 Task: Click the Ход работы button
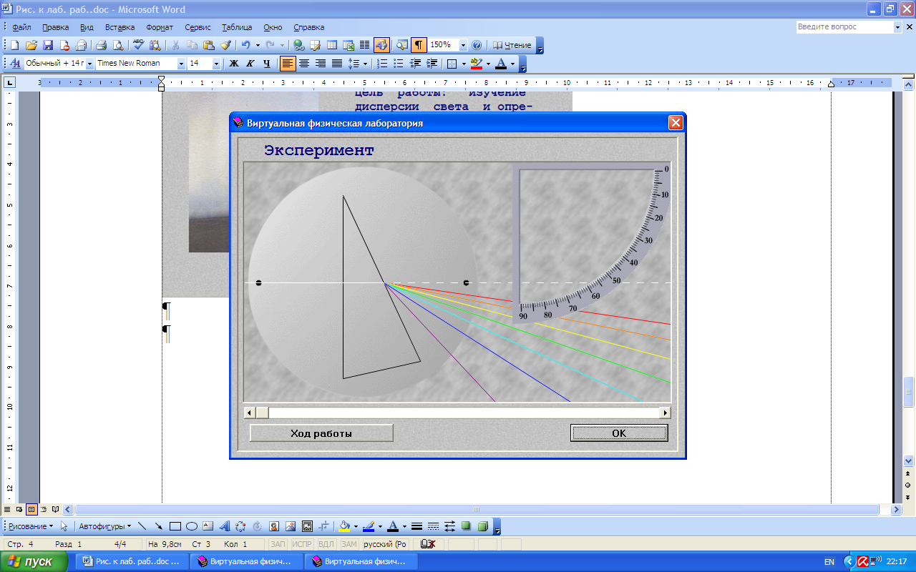coord(321,433)
